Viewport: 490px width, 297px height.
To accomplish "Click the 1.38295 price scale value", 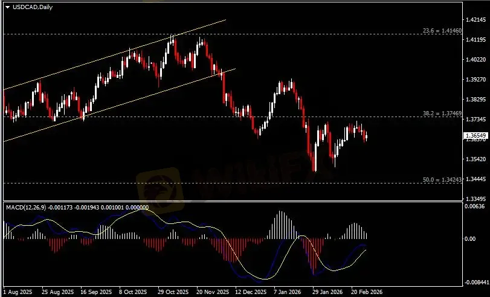I will point(475,100).
